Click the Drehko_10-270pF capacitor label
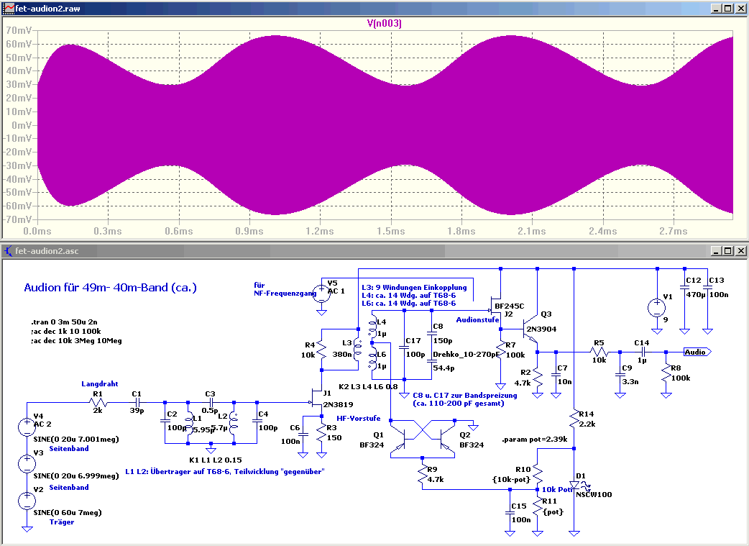The height and width of the screenshot is (546, 749). coord(466,354)
